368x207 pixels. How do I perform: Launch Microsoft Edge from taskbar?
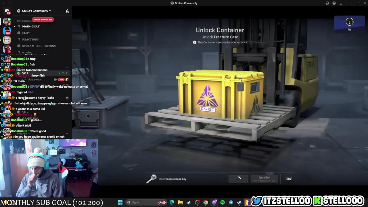coord(172,202)
